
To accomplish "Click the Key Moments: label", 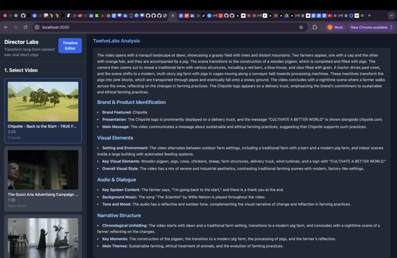I will pos(115,239).
